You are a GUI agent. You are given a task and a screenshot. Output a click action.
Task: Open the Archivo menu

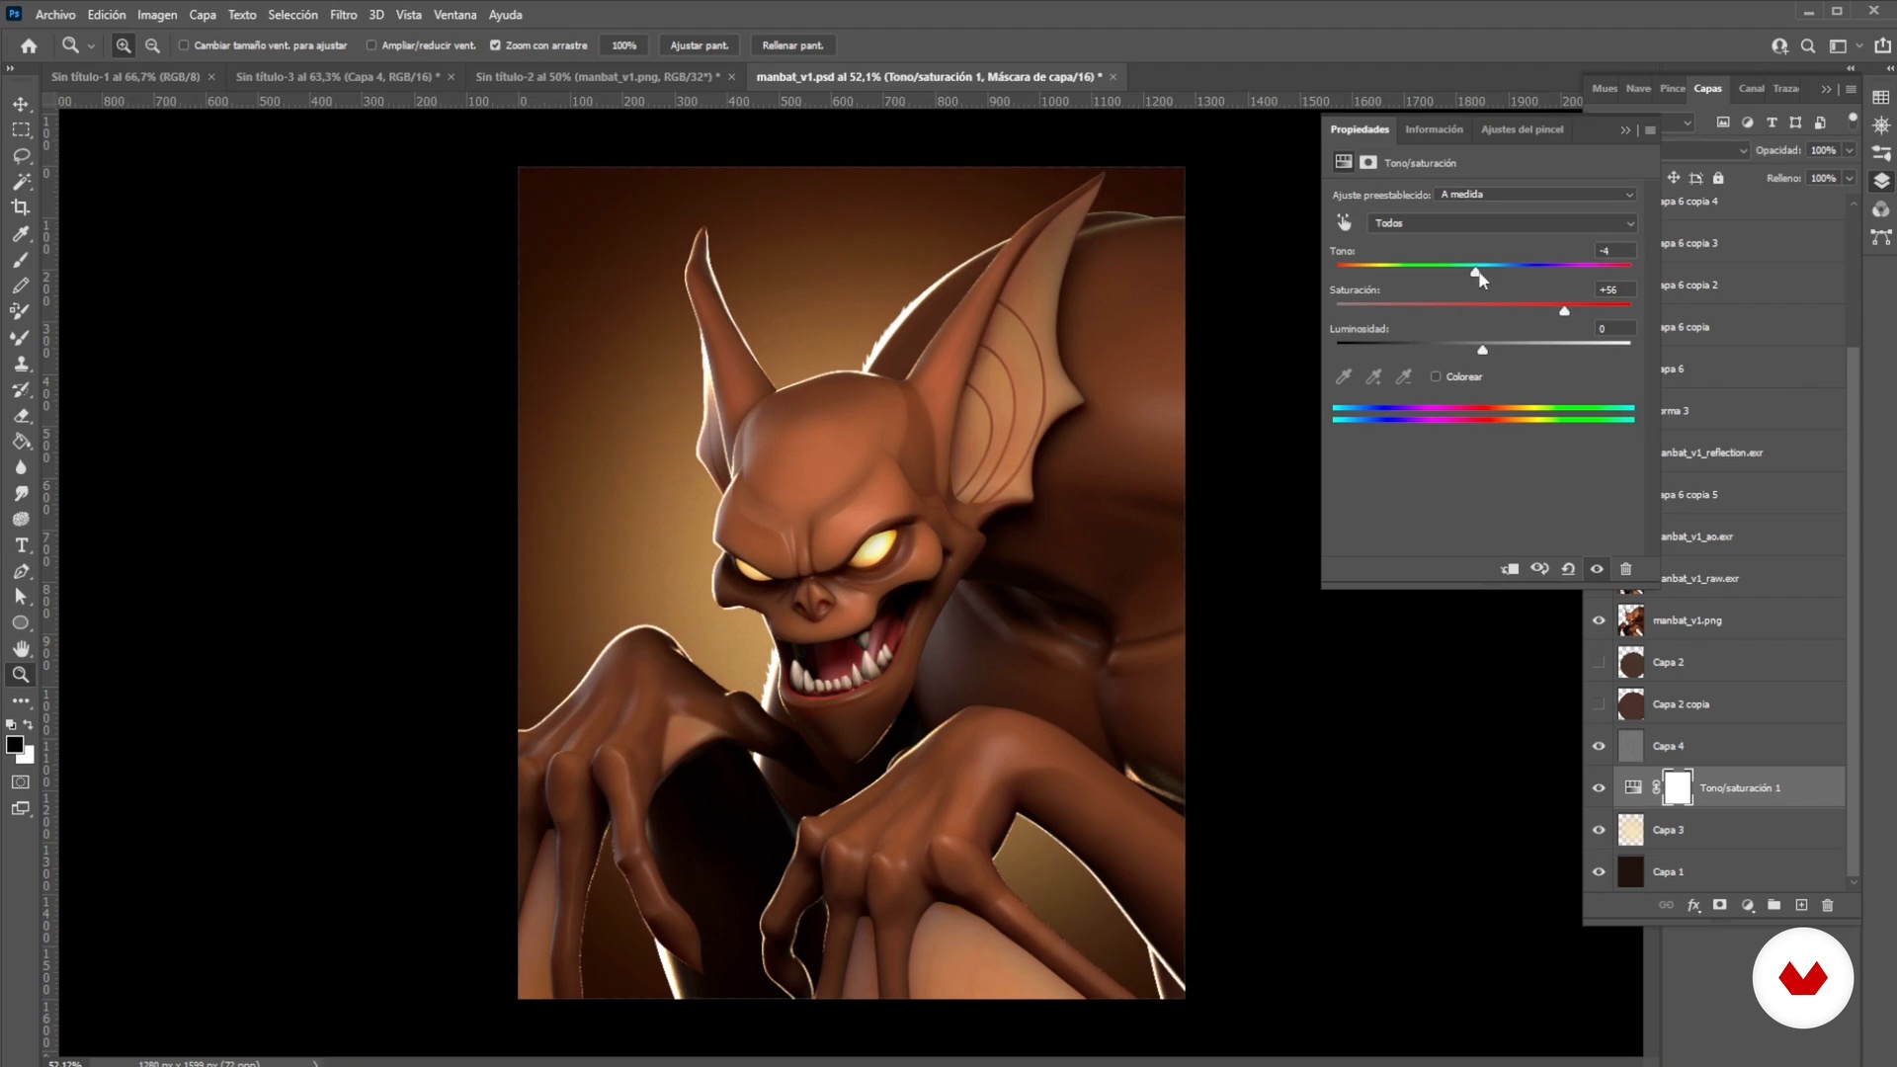[55, 15]
